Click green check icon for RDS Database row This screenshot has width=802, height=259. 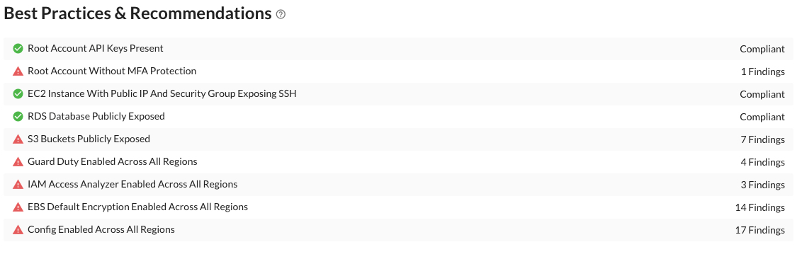(18, 117)
